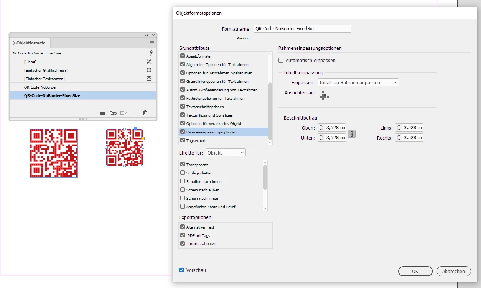Enable Abgeflachte Kante und Relief checkbox

point(183,207)
